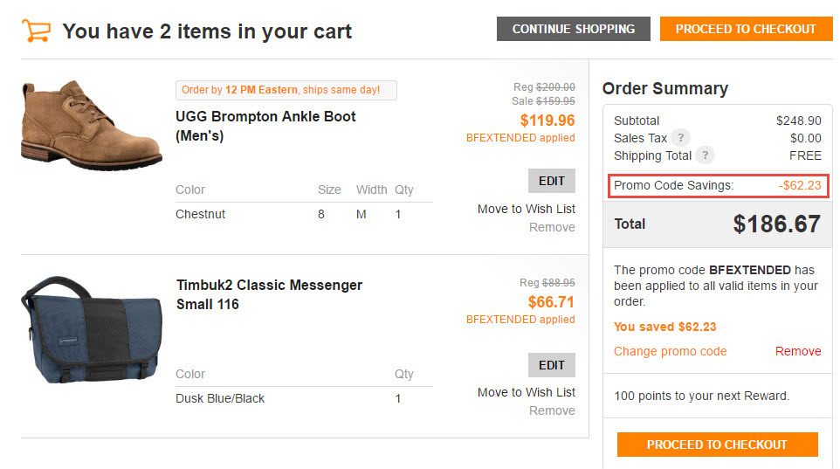Click the Dusk Blue/Black color value
This screenshot has height=469, width=840.
[220, 398]
